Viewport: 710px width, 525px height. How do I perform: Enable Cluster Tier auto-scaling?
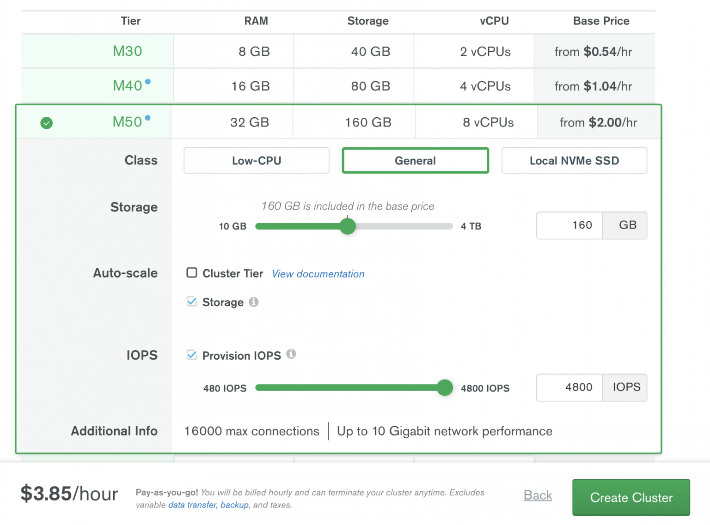pos(192,272)
